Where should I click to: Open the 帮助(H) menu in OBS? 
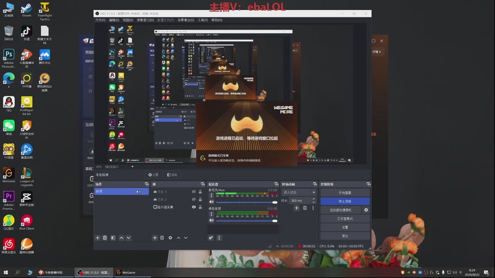tap(217, 20)
